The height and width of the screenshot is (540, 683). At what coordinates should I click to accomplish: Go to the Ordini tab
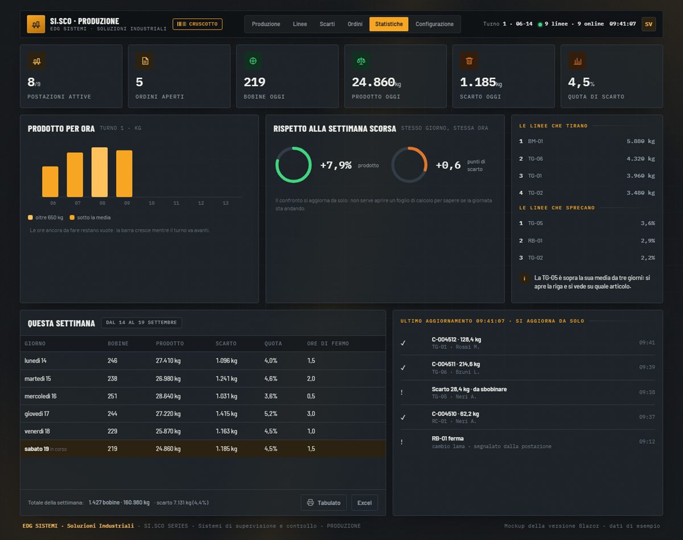pos(355,24)
